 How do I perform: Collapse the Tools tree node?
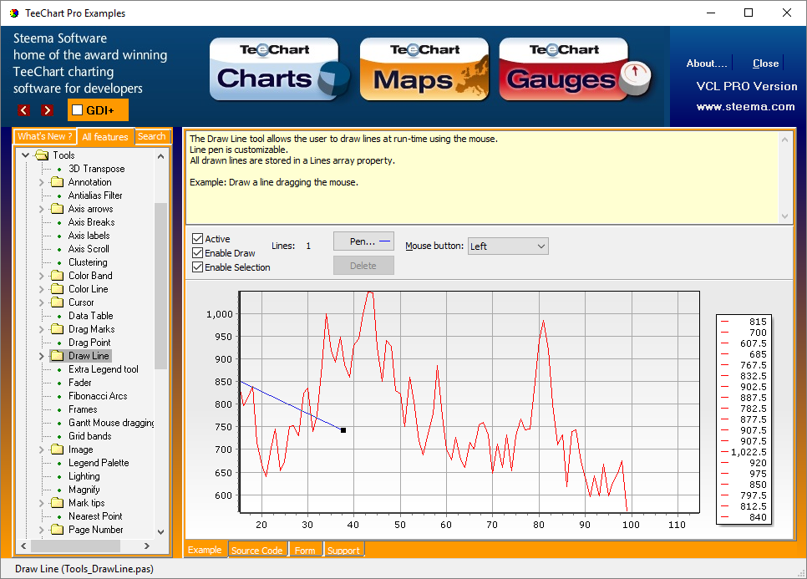25,155
